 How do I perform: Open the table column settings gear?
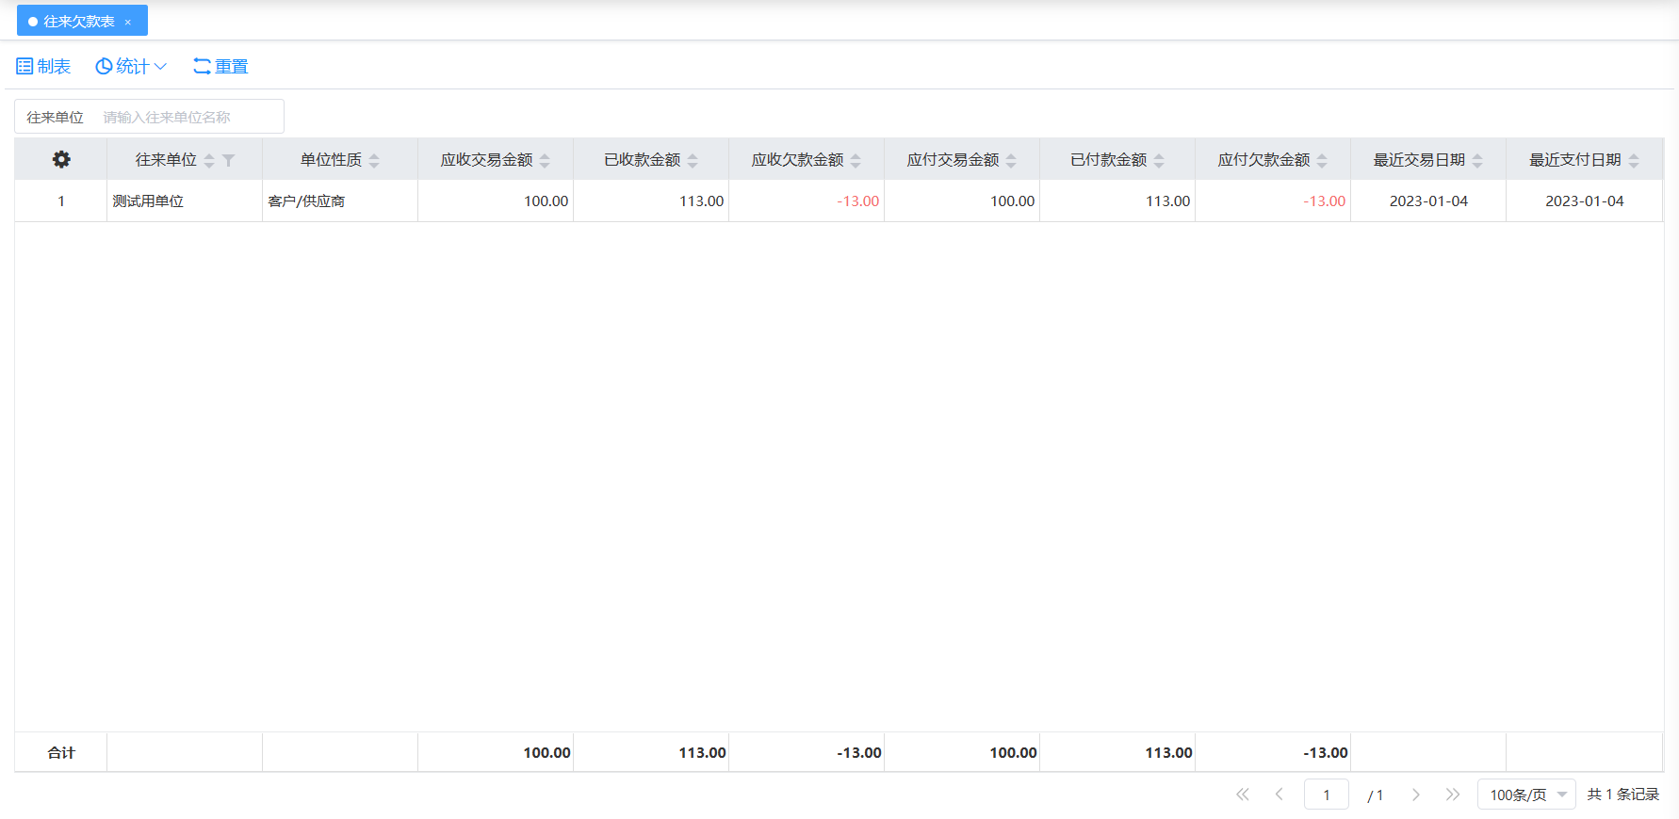coord(61,159)
